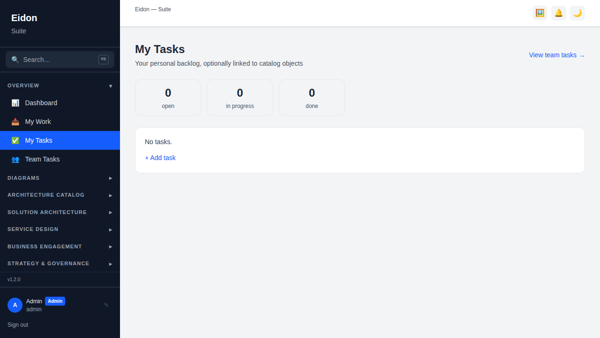Click the lowercase admin username text

click(x=34, y=309)
